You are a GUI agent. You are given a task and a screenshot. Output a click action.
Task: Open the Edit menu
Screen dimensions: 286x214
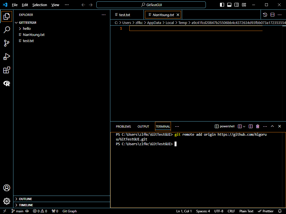click(x=25, y=5)
